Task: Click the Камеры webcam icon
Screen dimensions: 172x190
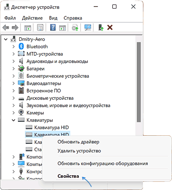Action: tap(21, 113)
